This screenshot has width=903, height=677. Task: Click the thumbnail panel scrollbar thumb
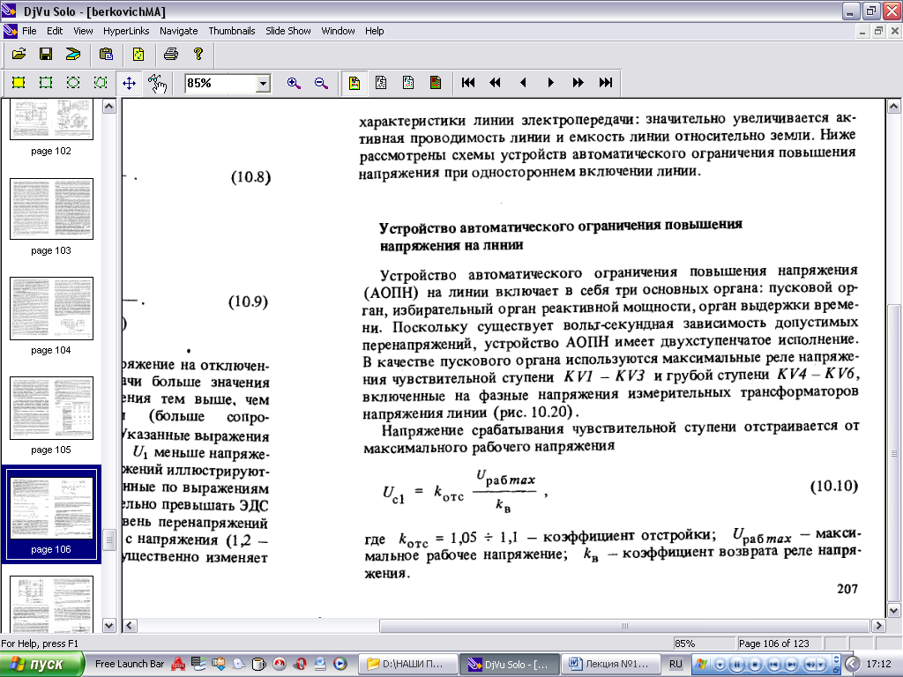108,540
